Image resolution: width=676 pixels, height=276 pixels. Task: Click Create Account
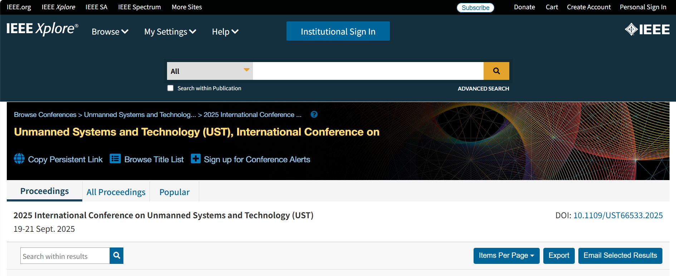(x=589, y=7)
